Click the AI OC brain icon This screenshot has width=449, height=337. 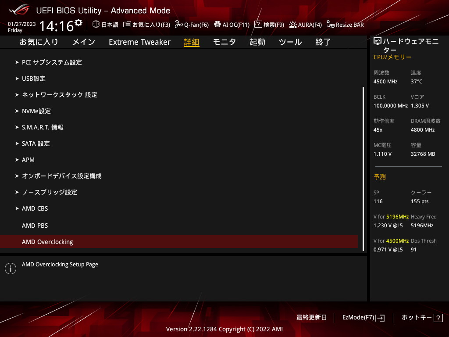[217, 25]
